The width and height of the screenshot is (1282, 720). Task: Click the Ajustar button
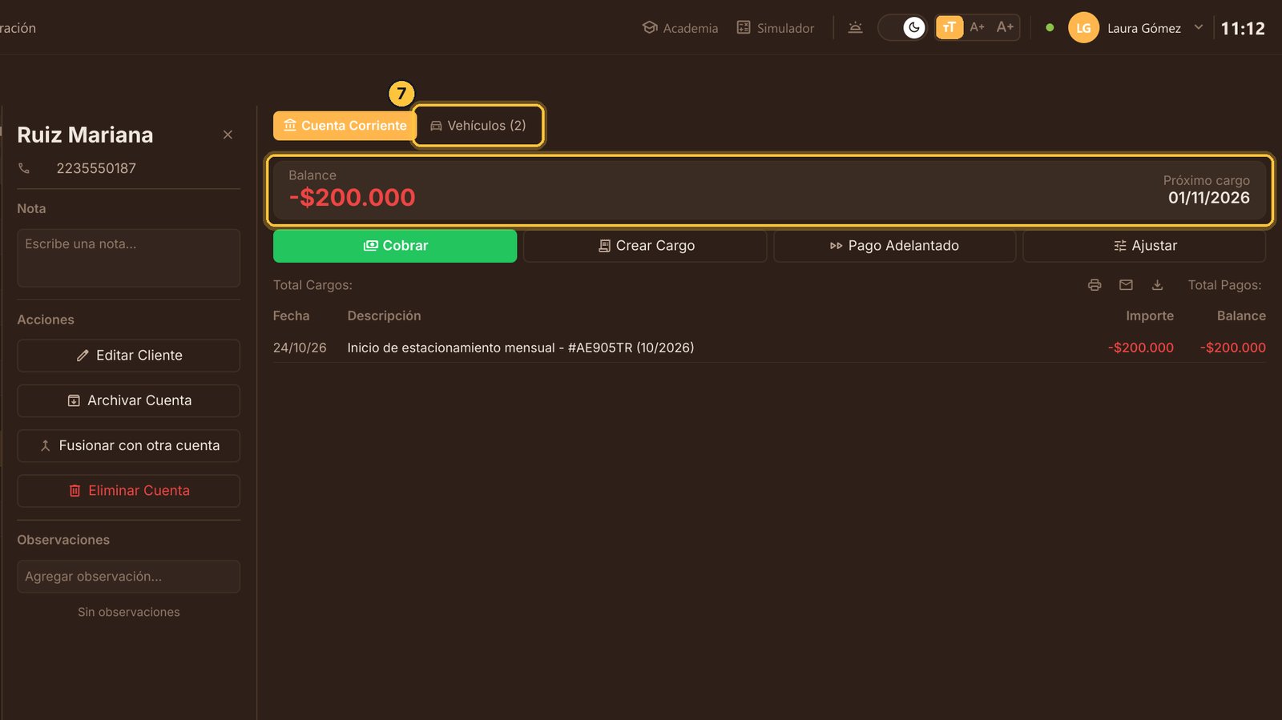click(x=1144, y=246)
